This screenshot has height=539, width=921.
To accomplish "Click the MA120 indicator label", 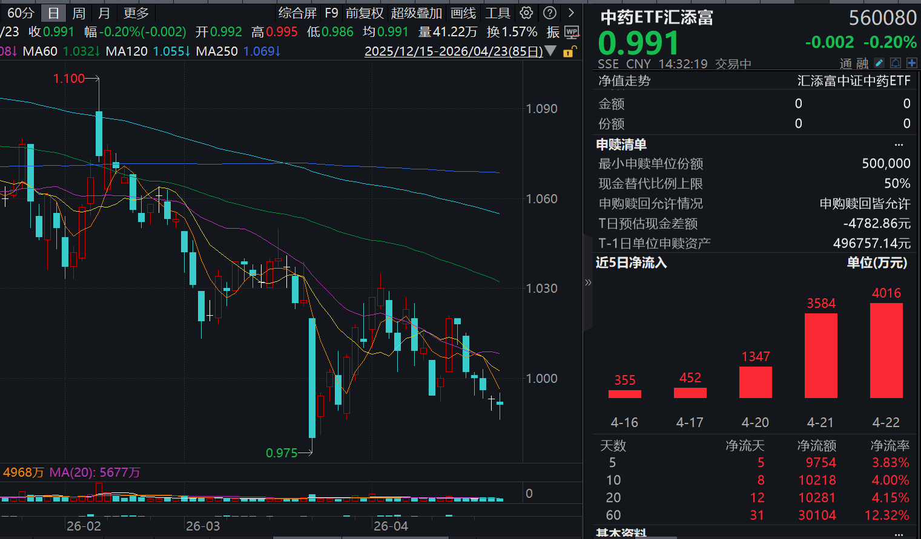I will 127,51.
